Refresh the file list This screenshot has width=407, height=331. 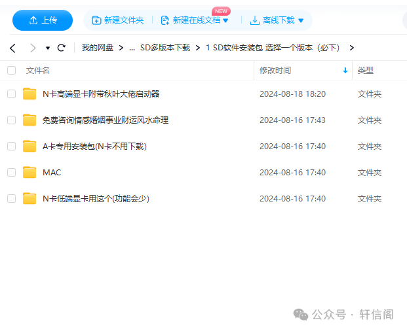(62, 48)
